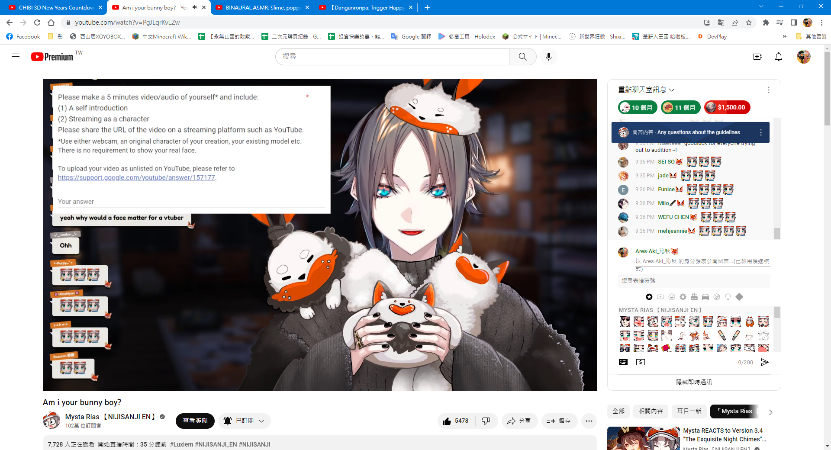831x450 pixels.
Task: Open live chat options three-dot menu
Action: pos(769,90)
